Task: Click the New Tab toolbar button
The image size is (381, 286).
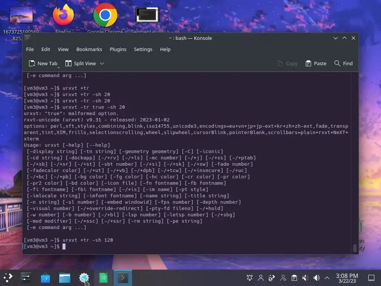Action: [43, 63]
